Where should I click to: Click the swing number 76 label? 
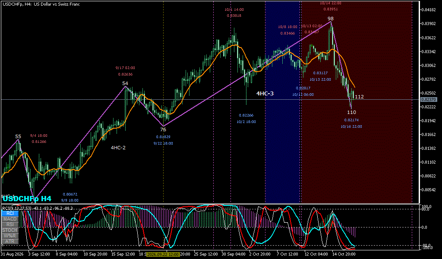(163, 129)
